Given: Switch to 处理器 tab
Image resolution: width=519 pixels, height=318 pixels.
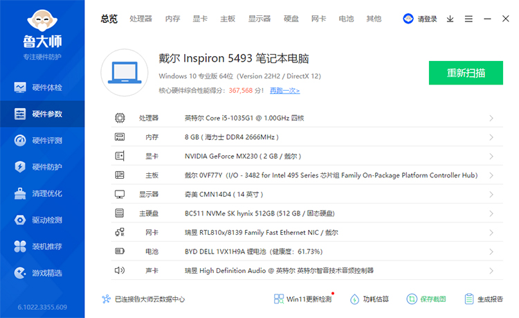Looking at the screenshot, I should [x=140, y=19].
